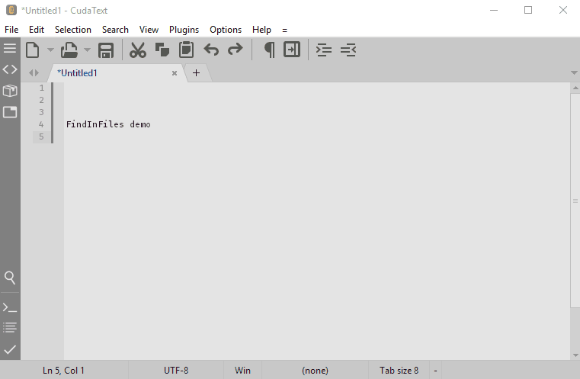Click the New file toolbar icon
This screenshot has height=379, width=580.
(x=33, y=50)
